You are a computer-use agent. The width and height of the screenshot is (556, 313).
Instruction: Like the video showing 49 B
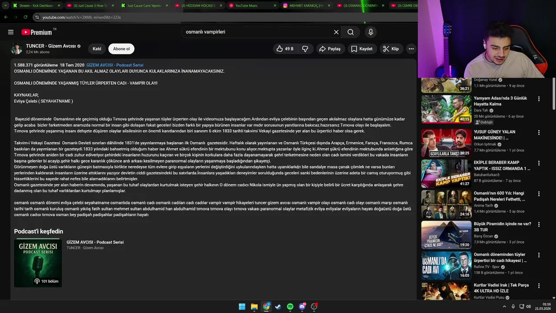click(285, 49)
